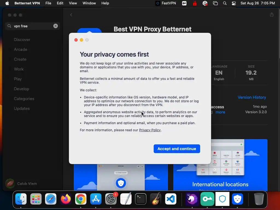Screen dimensions: 280x210
Task: Open Visual Studio Code from the Dock
Action: click(x=171, y=199)
